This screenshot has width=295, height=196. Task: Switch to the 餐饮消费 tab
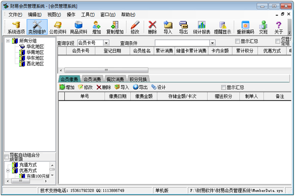(115, 79)
